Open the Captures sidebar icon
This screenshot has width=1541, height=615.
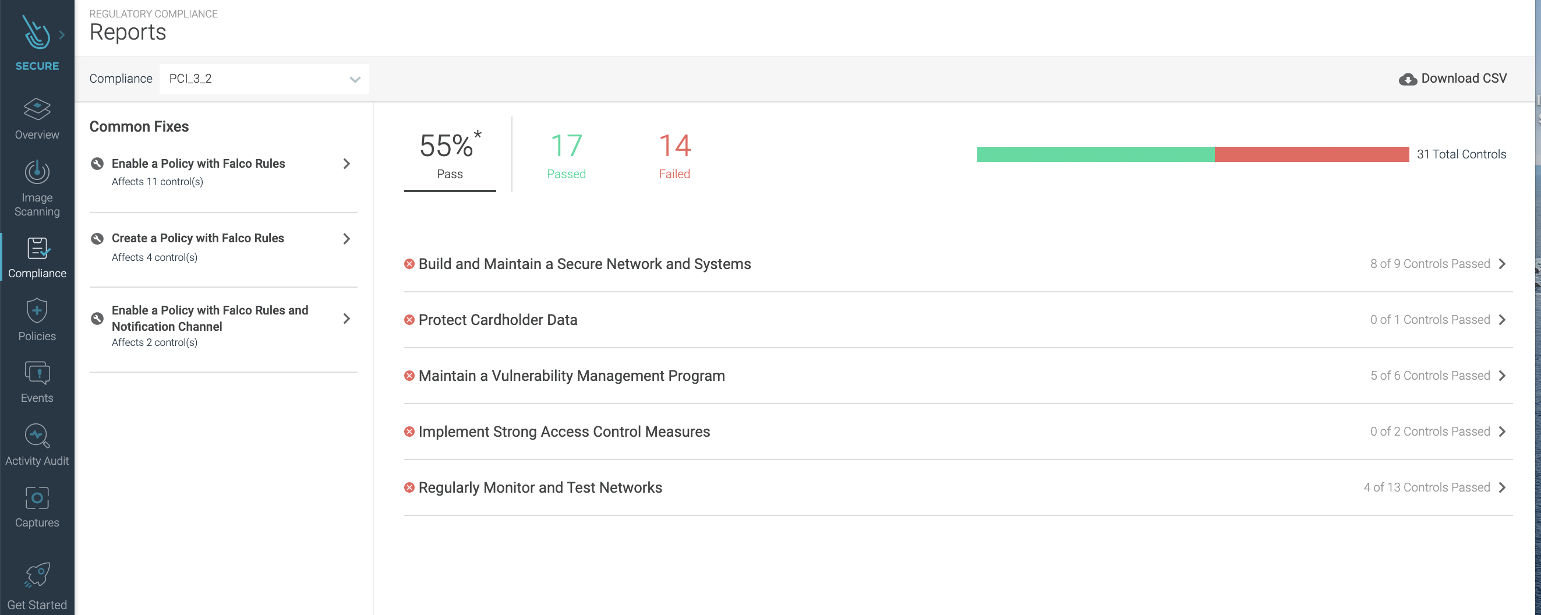coord(37,498)
